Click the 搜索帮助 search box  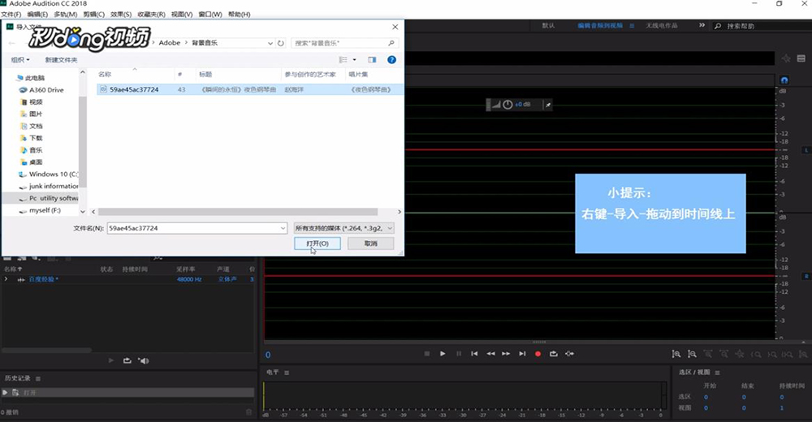point(762,25)
